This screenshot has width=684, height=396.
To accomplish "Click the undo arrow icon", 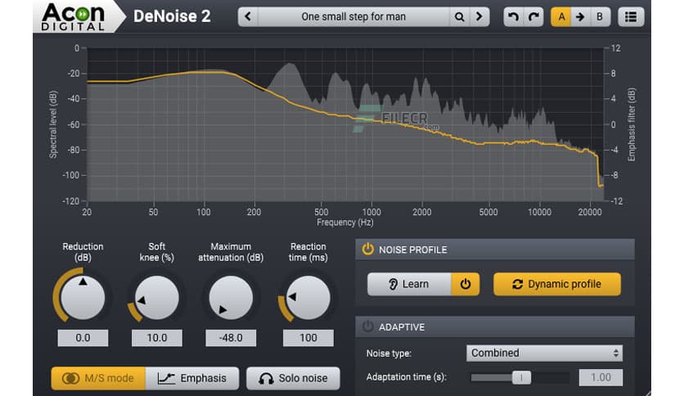I will point(513,16).
